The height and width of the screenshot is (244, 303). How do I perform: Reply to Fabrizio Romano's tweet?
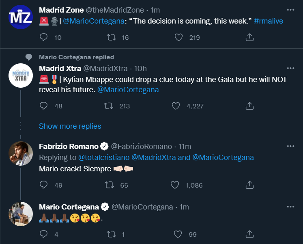coord(45,185)
